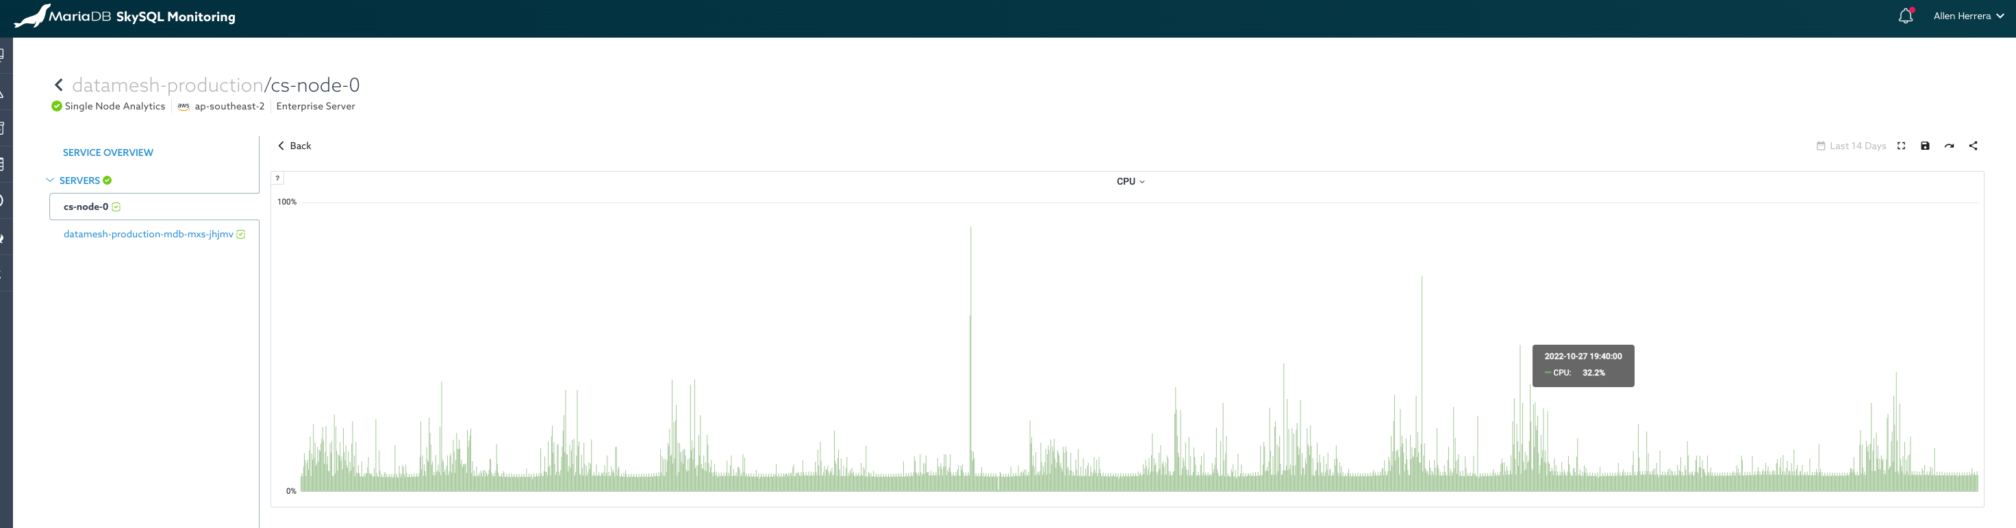Click the large back chevron beside datamesh-production
This screenshot has width=2016, height=528.
point(59,85)
